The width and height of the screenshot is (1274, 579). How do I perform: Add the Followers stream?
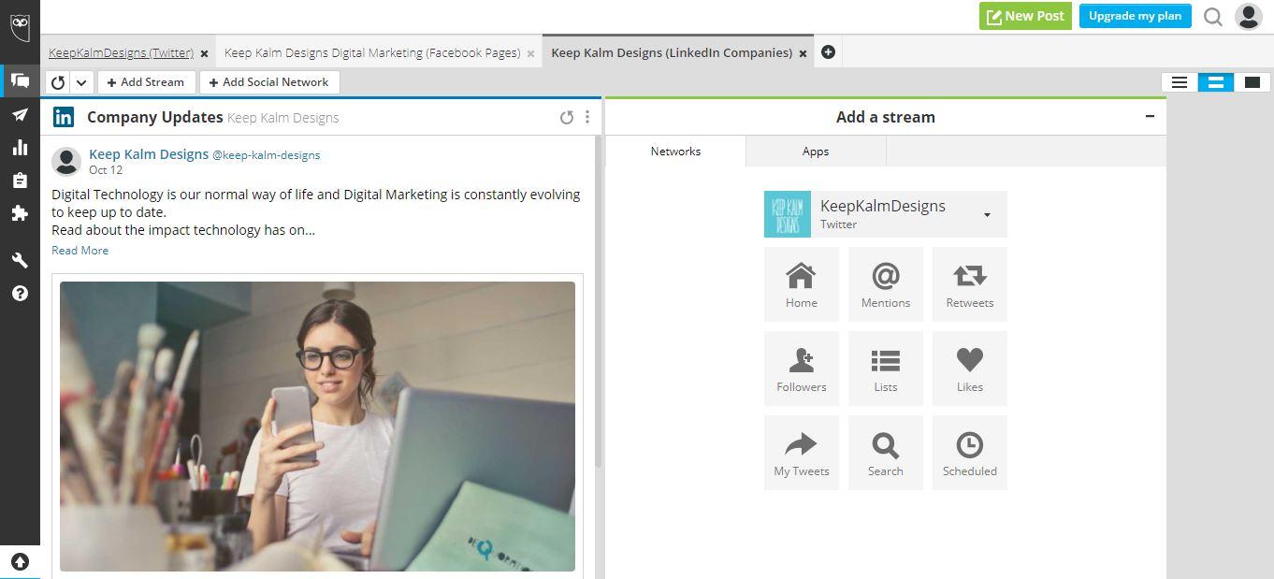(802, 369)
